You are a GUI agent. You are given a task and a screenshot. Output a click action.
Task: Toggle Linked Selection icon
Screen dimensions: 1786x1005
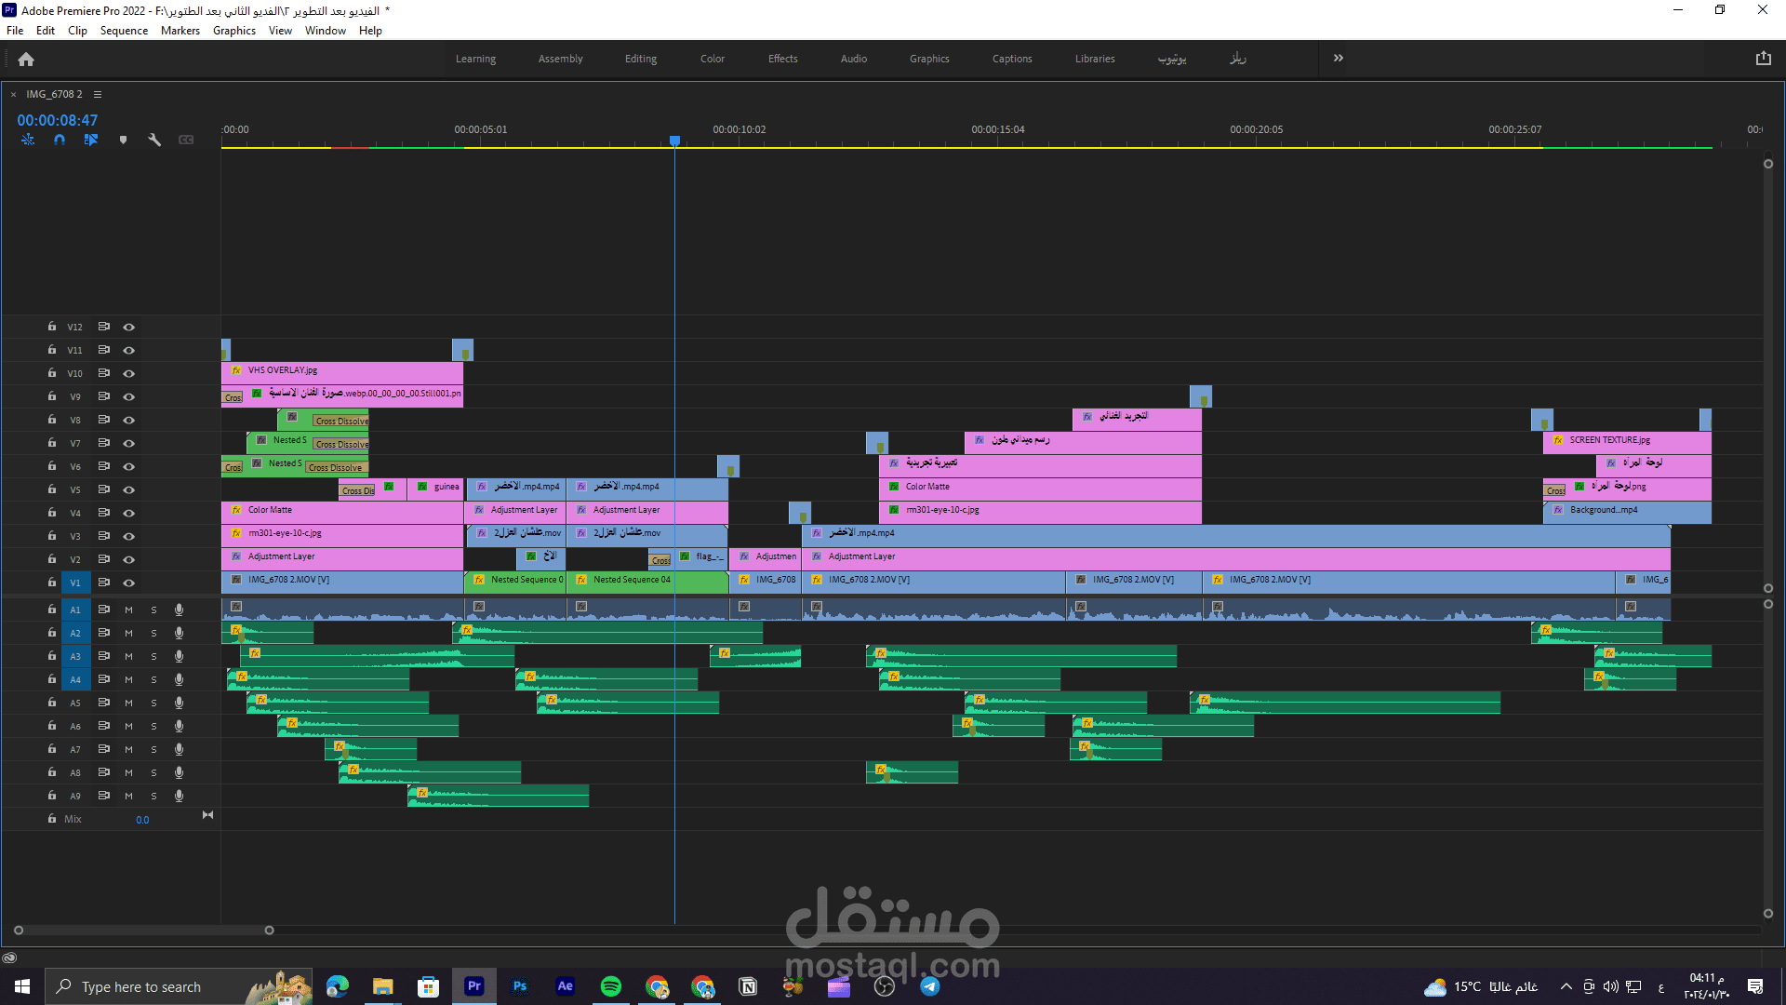tap(91, 140)
